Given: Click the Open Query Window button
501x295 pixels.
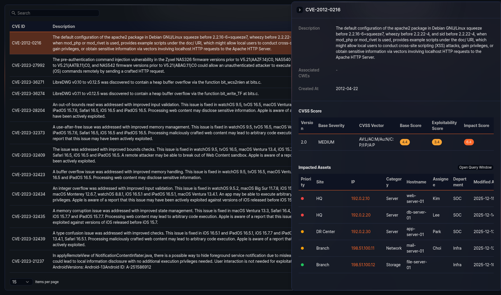Looking at the screenshot, I should click(x=475, y=167).
